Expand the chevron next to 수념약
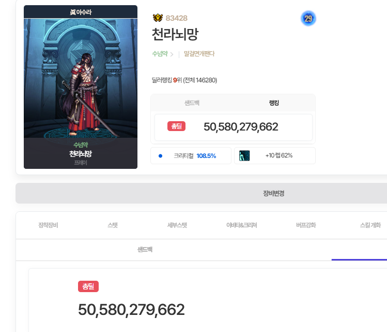 (172, 54)
